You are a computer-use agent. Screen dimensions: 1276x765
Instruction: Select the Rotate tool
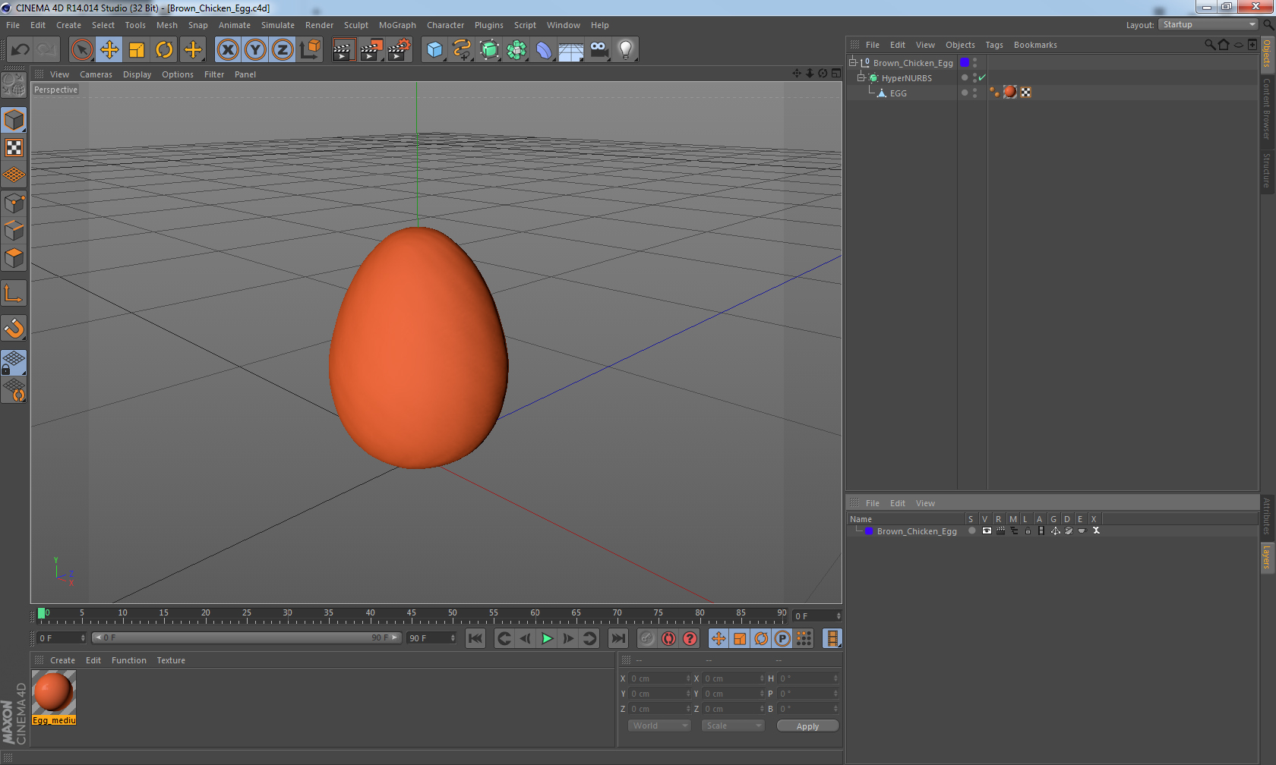164,50
